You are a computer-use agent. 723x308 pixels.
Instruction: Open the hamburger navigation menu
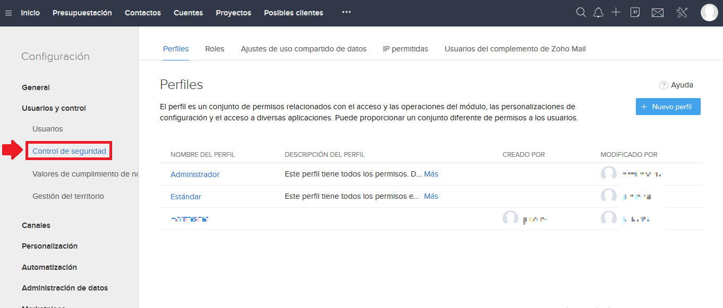(8, 12)
